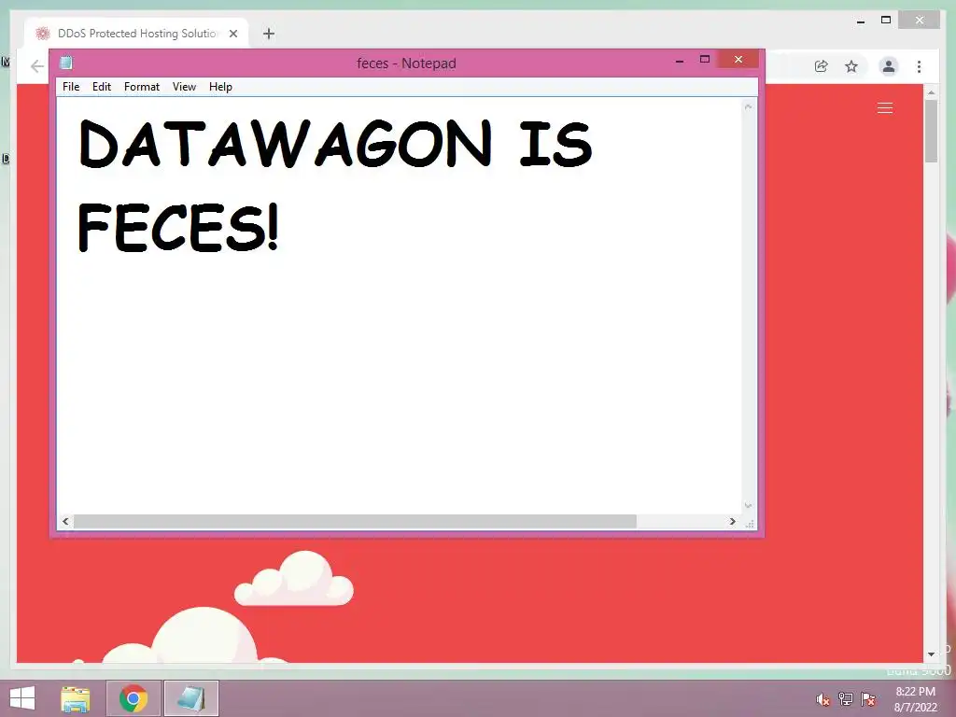The image size is (956, 717).
Task: Close the feces Notepad window
Action: (738, 59)
